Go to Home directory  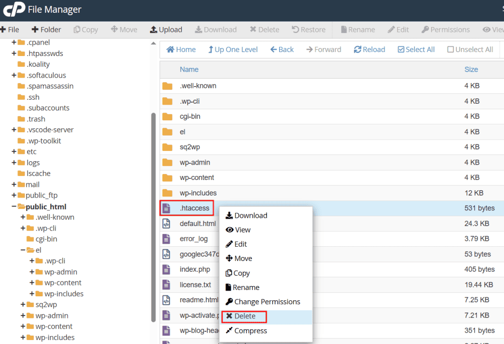pyautogui.click(x=181, y=50)
